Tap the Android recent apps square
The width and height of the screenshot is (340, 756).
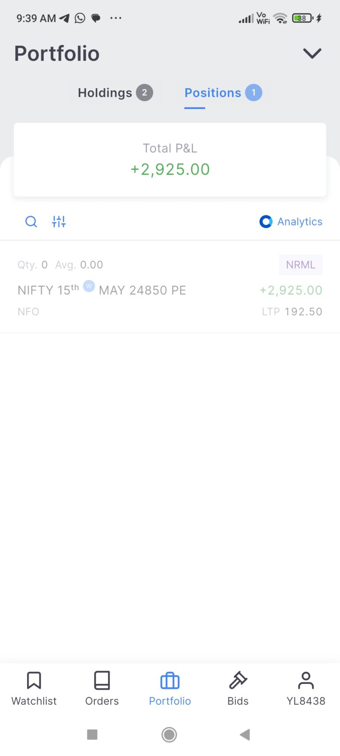tap(92, 735)
